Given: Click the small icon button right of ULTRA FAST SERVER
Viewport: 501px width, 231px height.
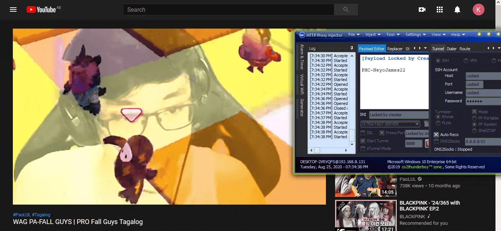Looking at the screenshot, I should pyautogui.click(x=426, y=124).
